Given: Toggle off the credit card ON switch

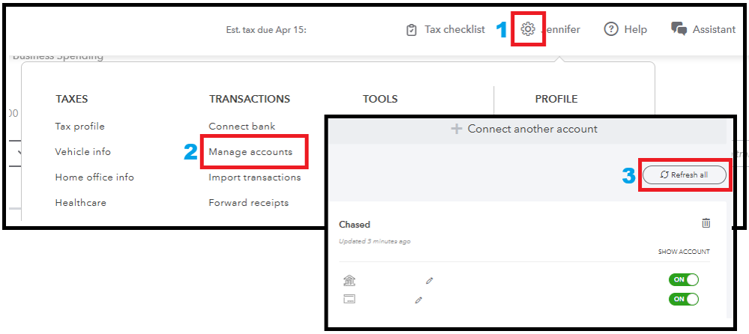Looking at the screenshot, I should click(684, 299).
